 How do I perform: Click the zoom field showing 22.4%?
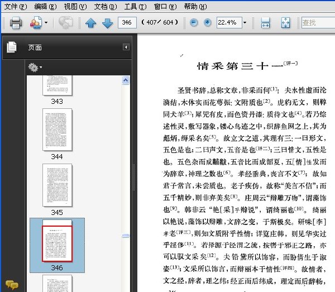tap(229, 22)
